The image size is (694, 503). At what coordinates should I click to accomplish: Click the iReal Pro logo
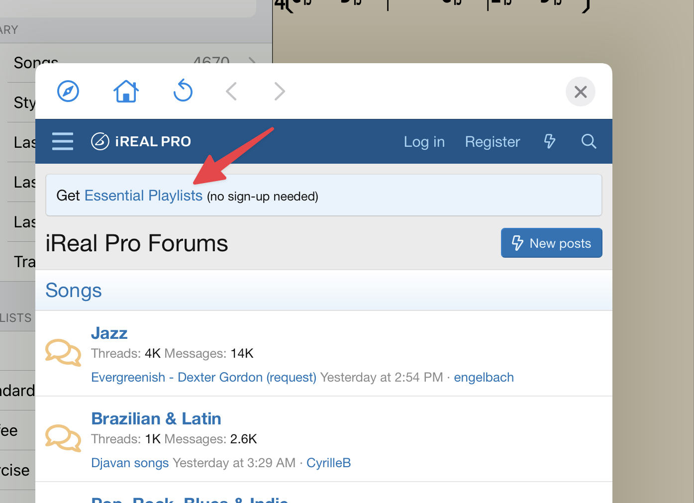(x=141, y=142)
